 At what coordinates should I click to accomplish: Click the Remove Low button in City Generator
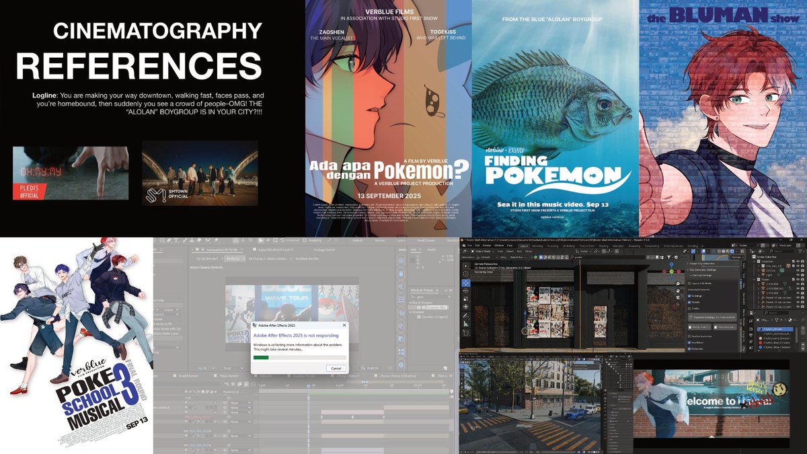(x=725, y=327)
